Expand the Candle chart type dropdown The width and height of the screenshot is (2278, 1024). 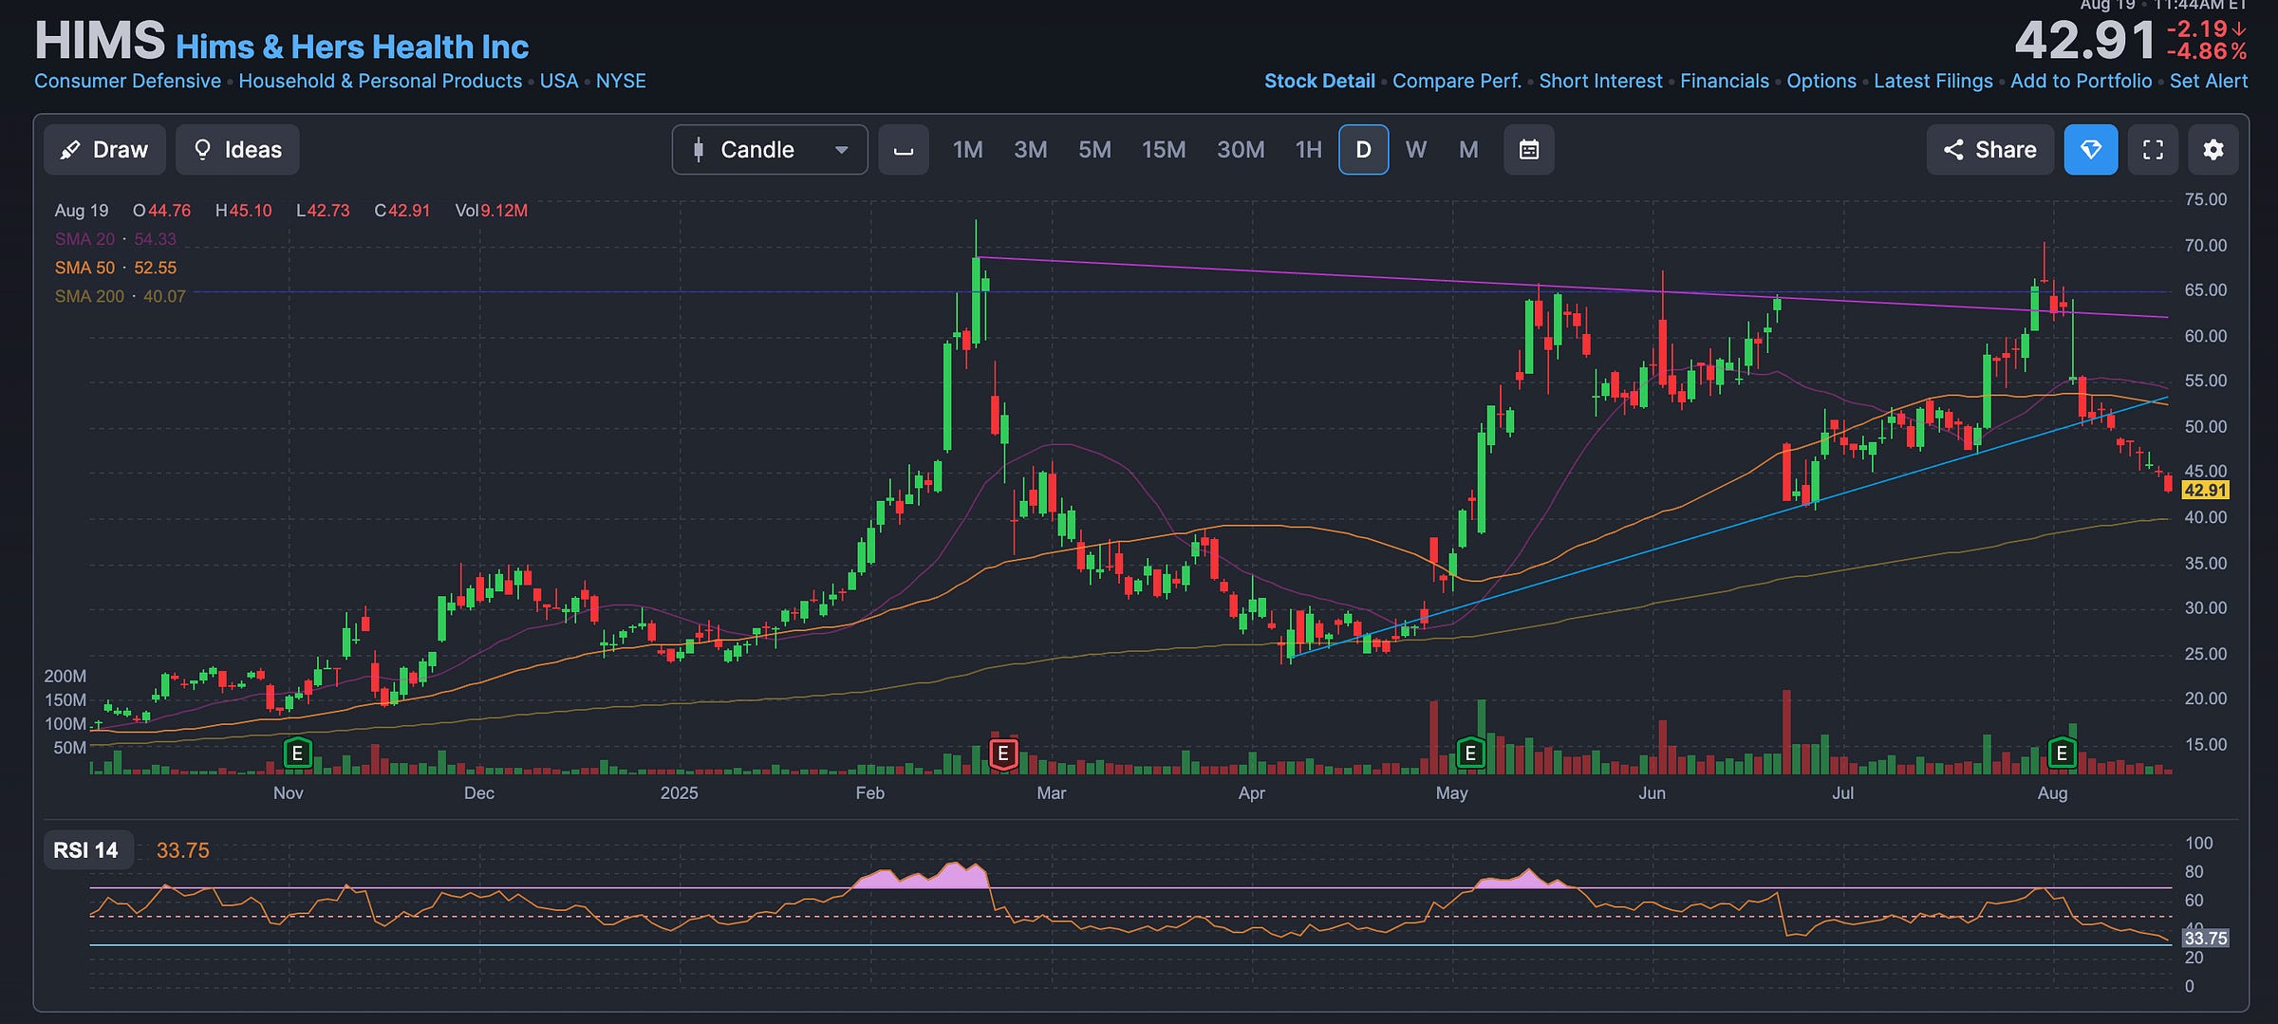coord(770,150)
